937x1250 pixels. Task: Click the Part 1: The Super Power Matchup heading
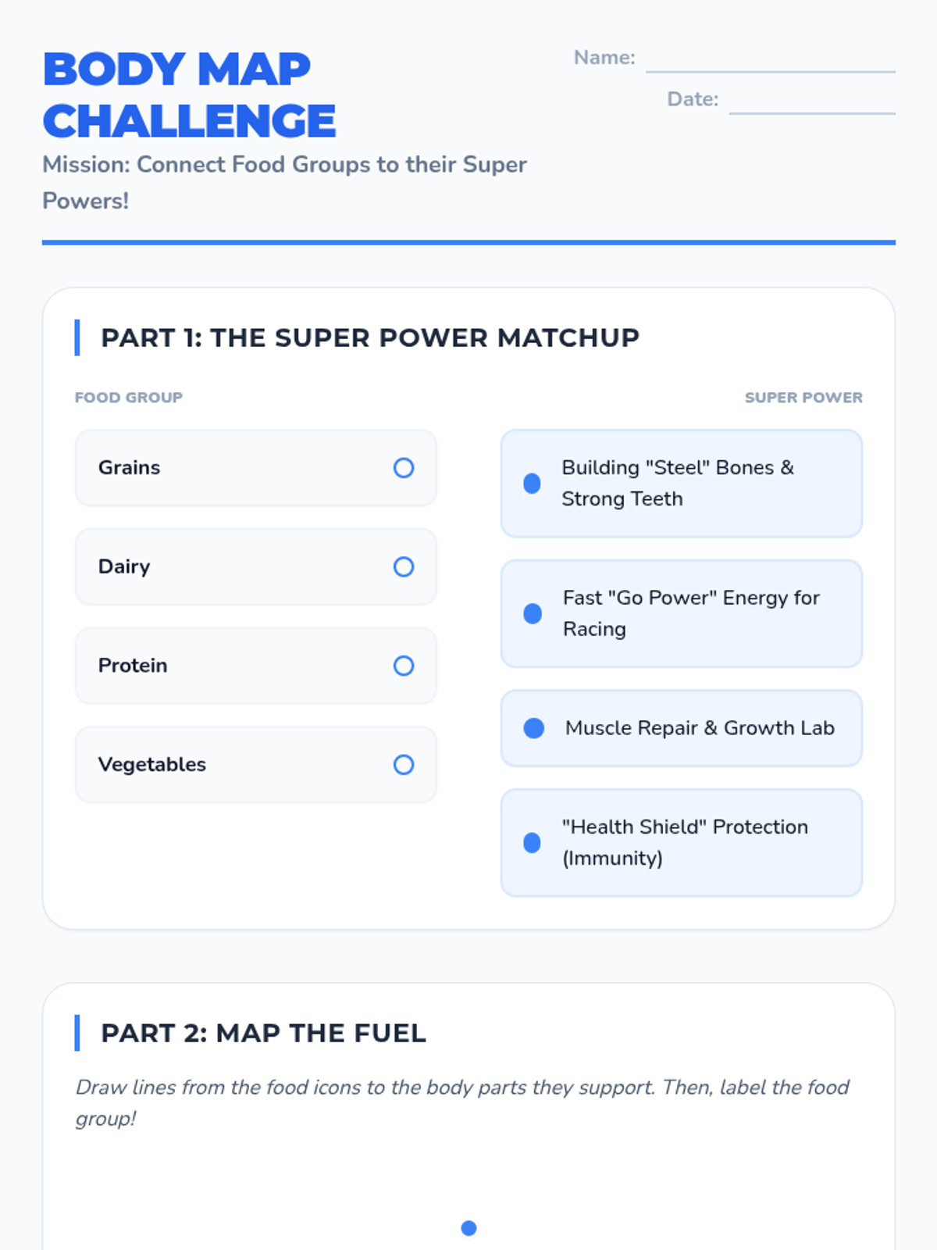coord(370,337)
